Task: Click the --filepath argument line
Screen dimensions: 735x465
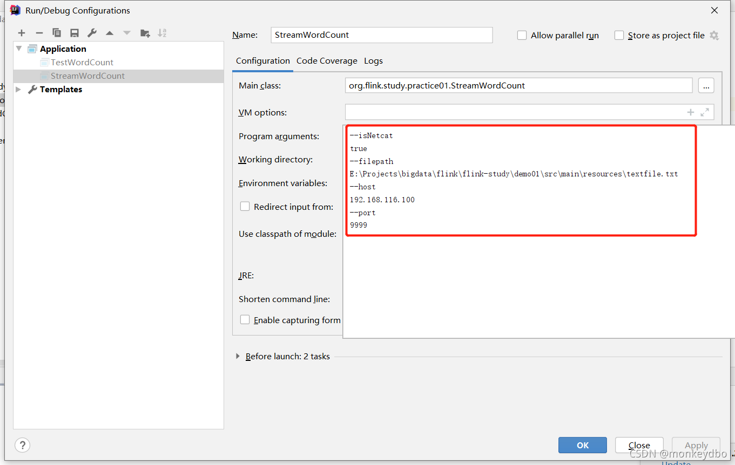Action: (x=371, y=161)
